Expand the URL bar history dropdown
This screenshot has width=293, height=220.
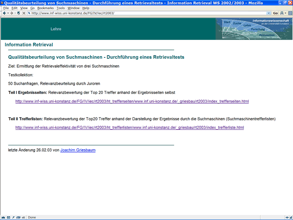pyautogui.click(x=269, y=13)
